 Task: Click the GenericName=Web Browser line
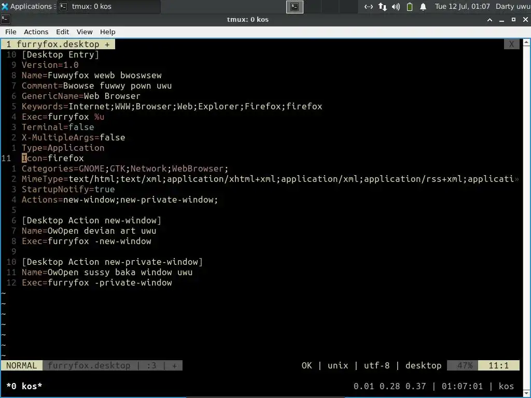tap(81, 96)
